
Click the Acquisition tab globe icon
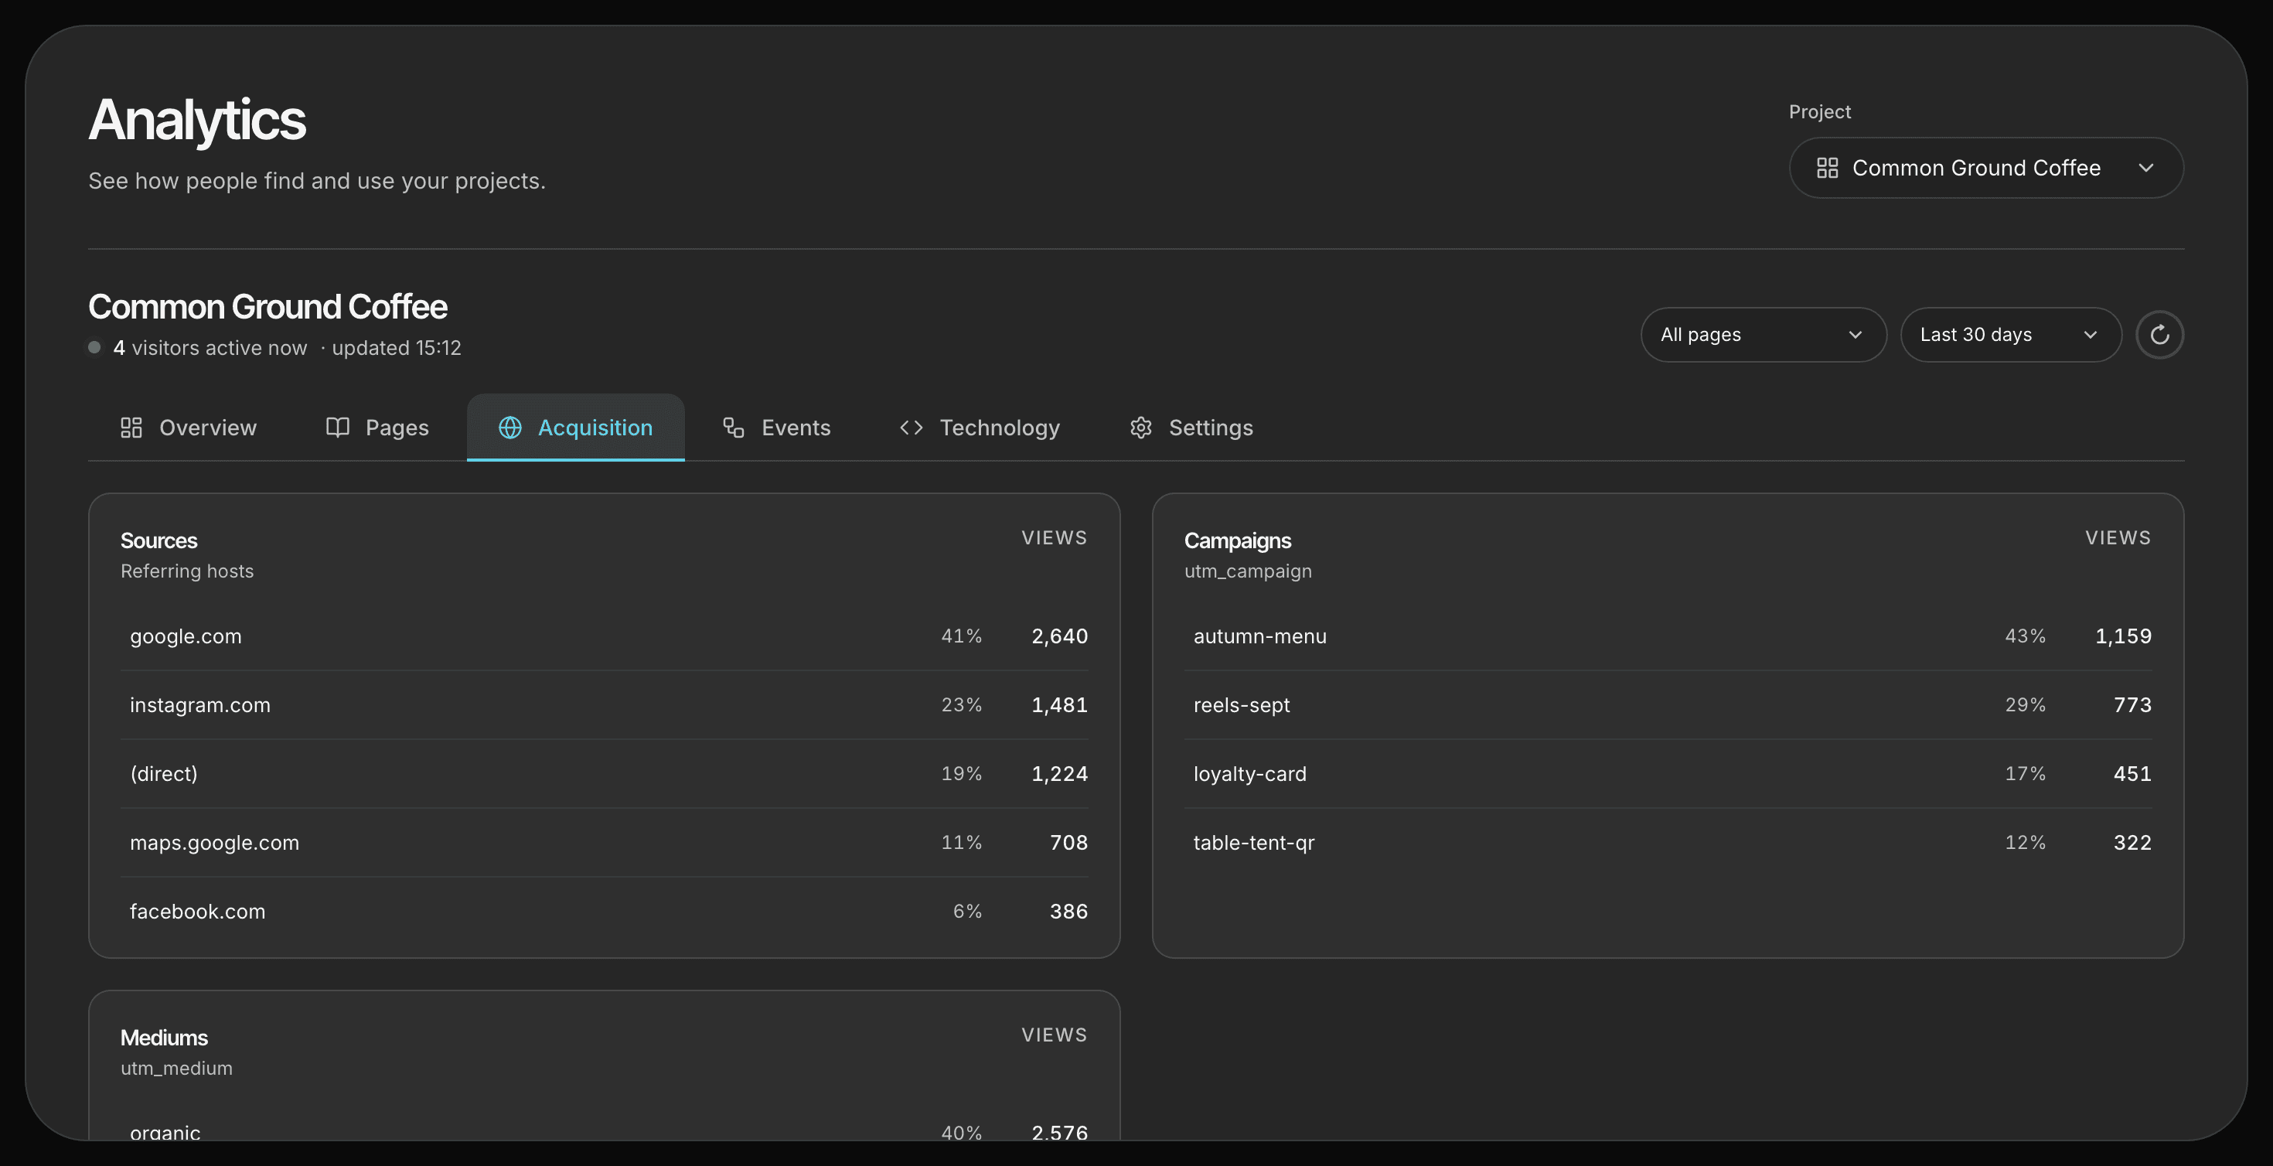(x=510, y=428)
